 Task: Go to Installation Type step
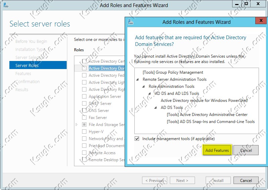(x=30, y=49)
